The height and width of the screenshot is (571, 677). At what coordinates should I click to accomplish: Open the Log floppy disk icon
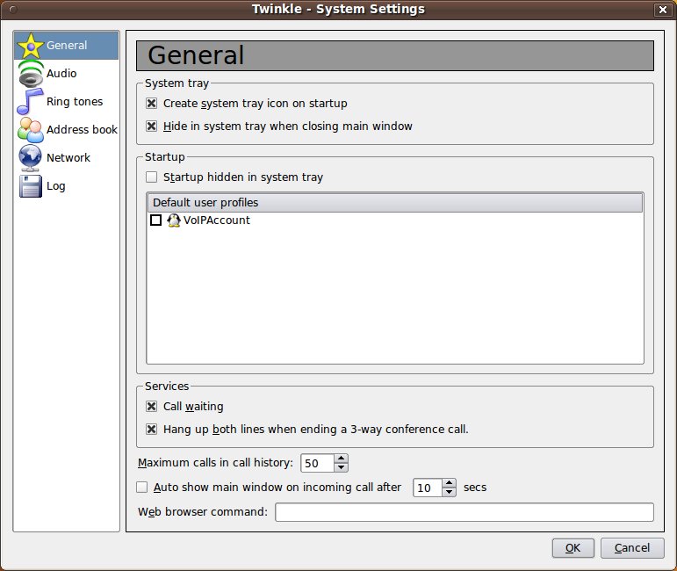tap(31, 186)
